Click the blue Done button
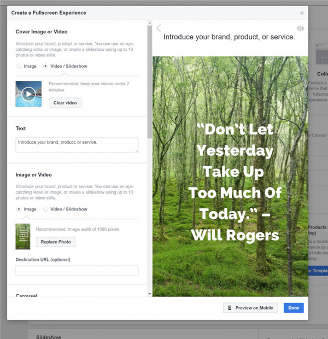Image resolution: width=328 pixels, height=339 pixels. point(294,308)
